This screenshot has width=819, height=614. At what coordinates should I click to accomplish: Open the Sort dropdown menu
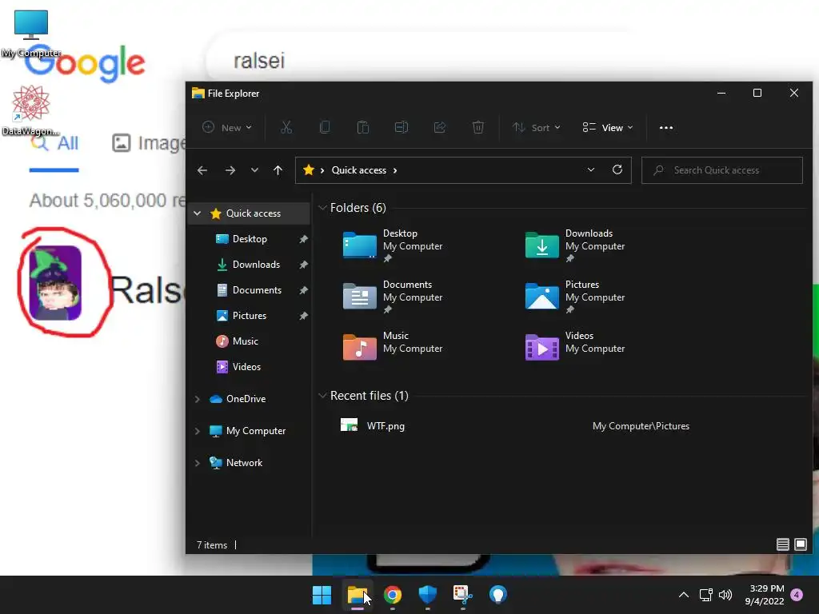[x=537, y=127]
